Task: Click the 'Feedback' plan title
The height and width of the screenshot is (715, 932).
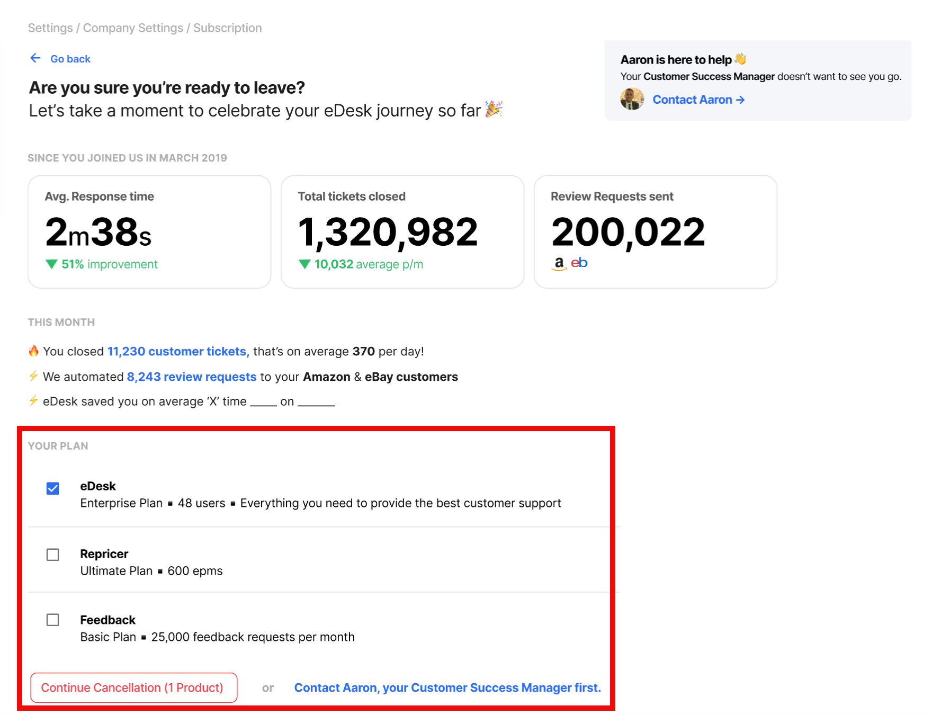Action: [108, 620]
